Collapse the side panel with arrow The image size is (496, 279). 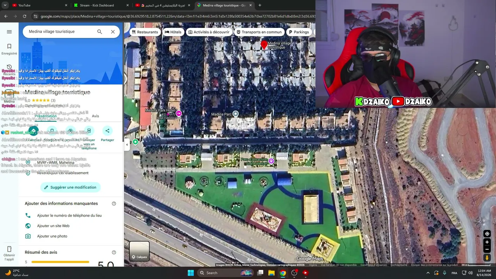coord(127,145)
